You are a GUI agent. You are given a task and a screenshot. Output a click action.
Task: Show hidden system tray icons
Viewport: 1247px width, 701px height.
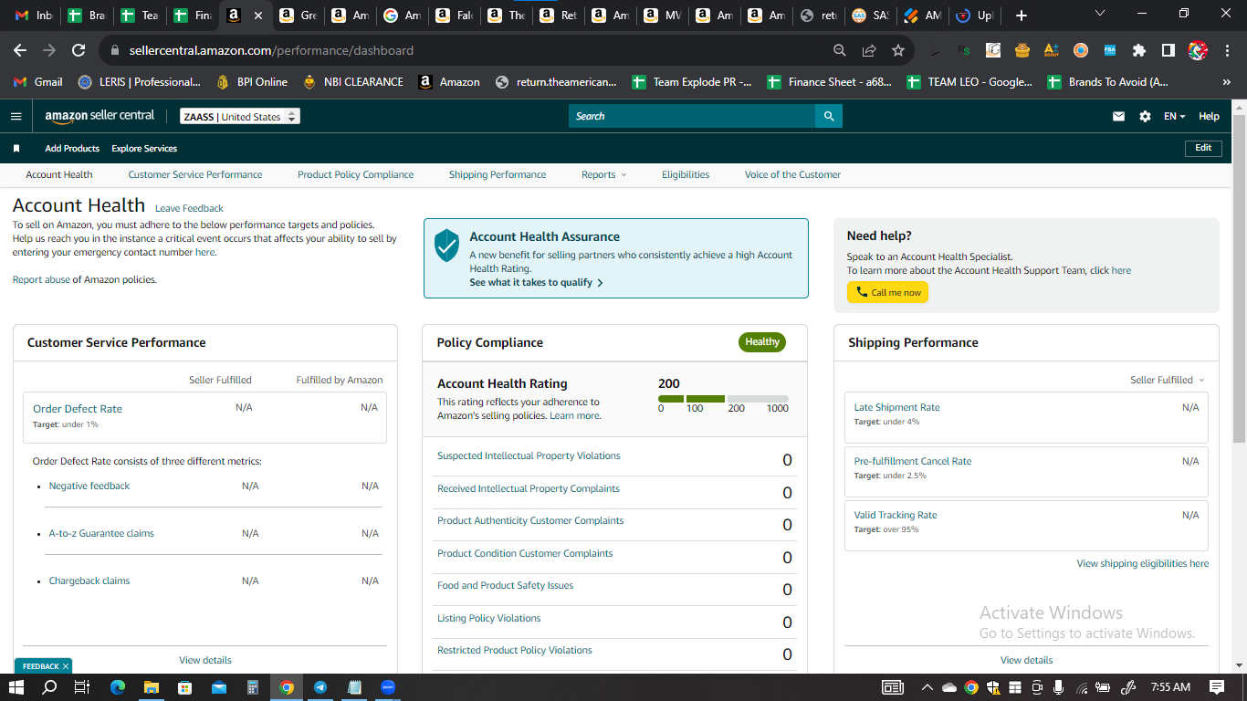click(927, 687)
